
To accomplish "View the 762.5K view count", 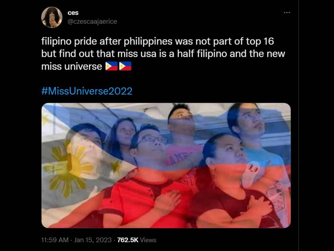I will [x=128, y=240].
